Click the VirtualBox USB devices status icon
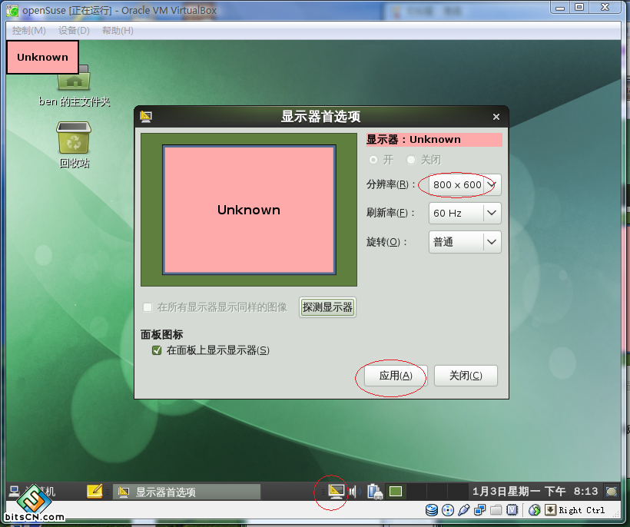 pyautogui.click(x=463, y=510)
